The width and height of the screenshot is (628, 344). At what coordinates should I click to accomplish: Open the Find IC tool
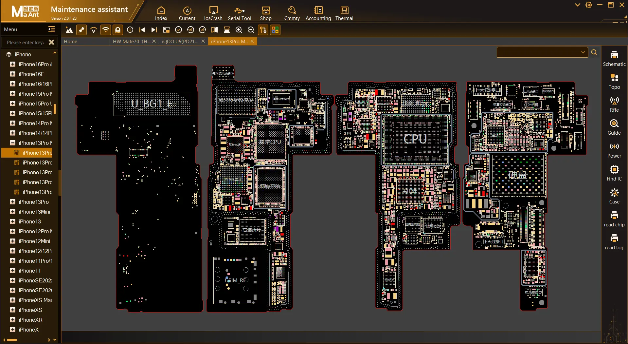coord(614,173)
